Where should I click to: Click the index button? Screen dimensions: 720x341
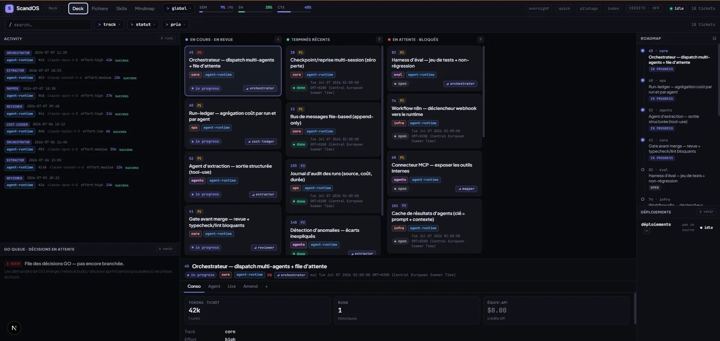(613, 8)
